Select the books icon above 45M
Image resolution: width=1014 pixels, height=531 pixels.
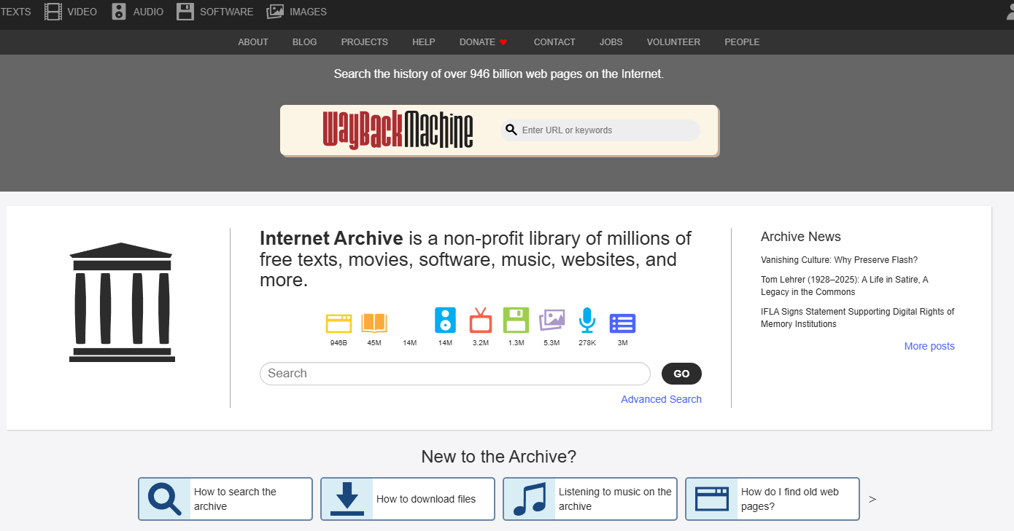(x=374, y=320)
